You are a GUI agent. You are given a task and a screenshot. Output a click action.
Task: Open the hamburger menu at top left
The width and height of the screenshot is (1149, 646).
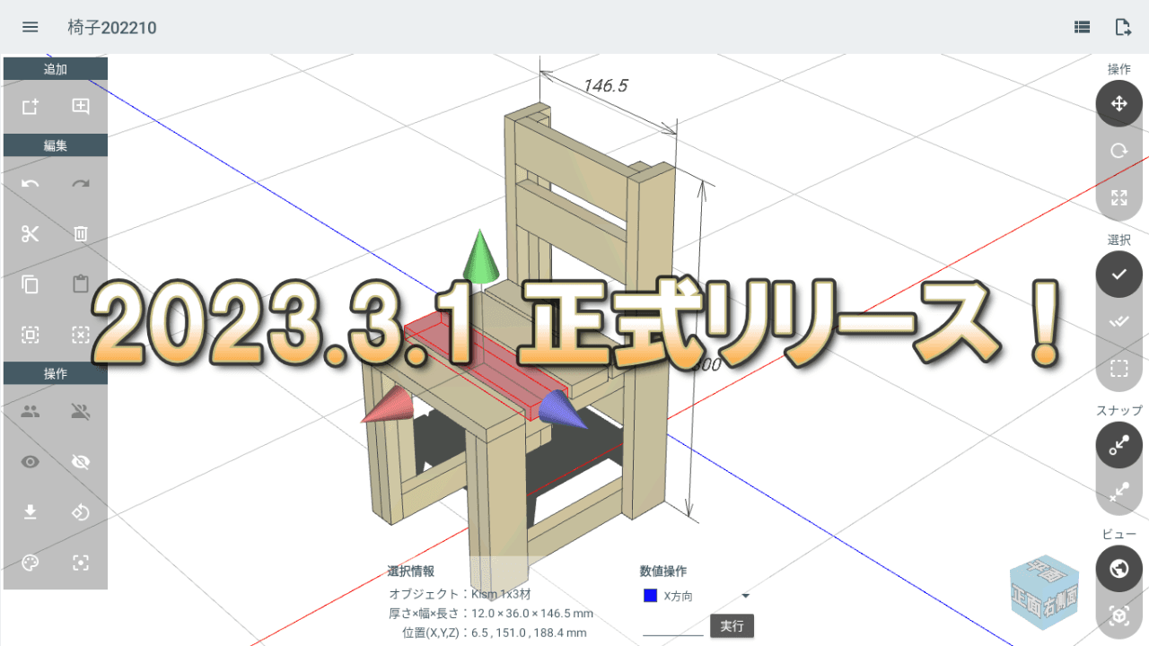click(x=30, y=26)
